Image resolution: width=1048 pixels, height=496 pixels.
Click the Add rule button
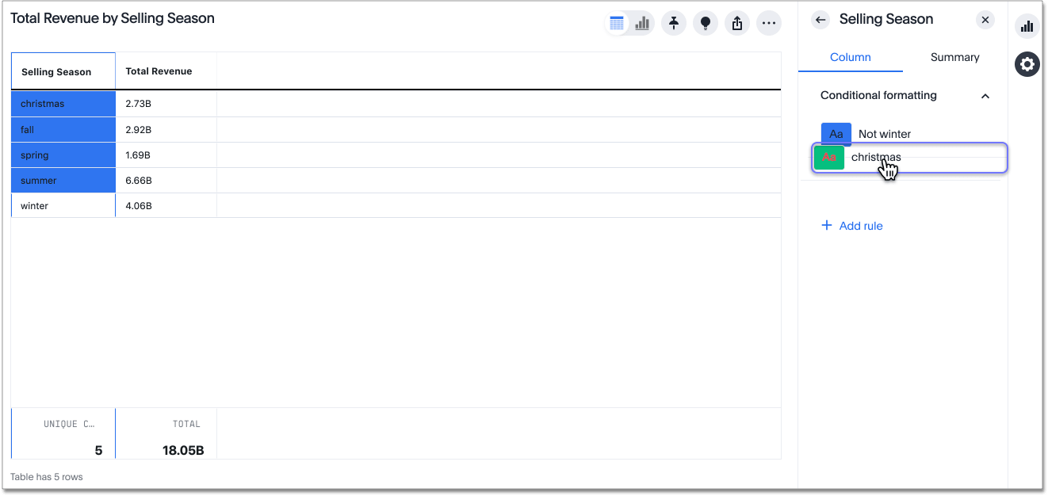coord(851,226)
